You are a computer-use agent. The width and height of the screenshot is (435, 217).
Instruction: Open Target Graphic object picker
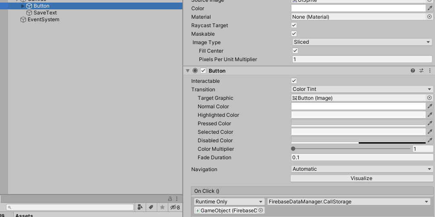[x=429, y=98]
